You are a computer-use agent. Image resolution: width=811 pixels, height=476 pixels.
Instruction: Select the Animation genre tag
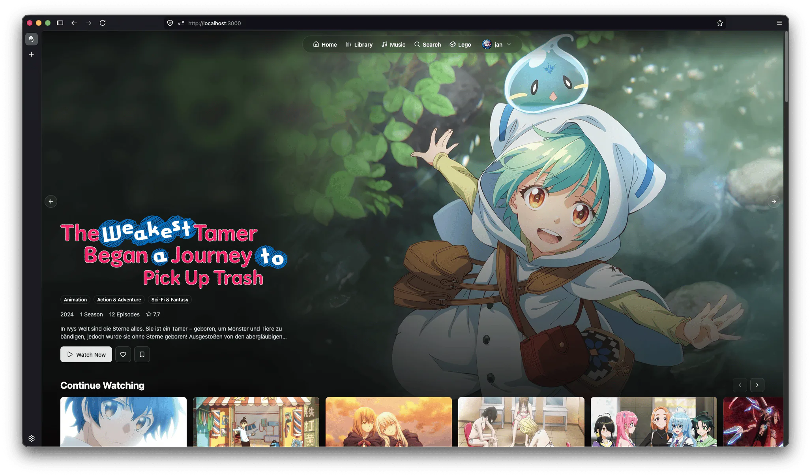[75, 300]
